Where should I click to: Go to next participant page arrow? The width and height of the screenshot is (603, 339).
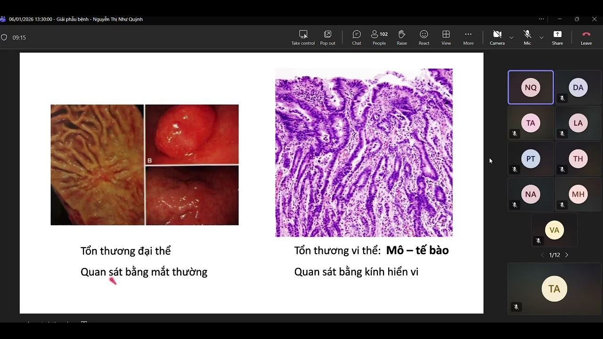click(x=567, y=255)
